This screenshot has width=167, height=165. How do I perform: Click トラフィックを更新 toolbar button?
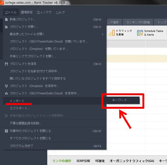click(120, 33)
